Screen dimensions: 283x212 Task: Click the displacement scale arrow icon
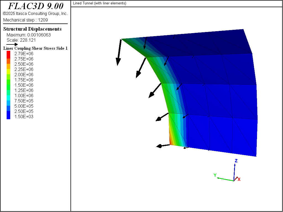click(x=12, y=44)
